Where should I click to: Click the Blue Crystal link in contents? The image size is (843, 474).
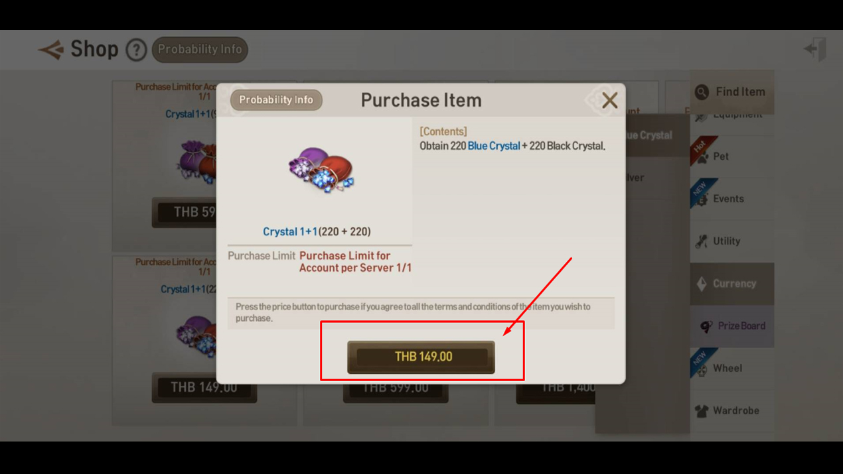[x=494, y=146]
